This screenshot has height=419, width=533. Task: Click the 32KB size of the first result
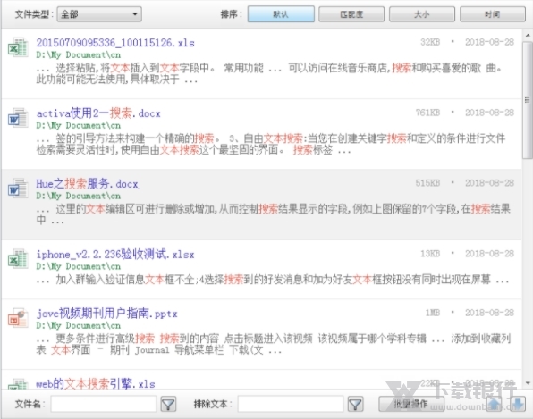pyautogui.click(x=430, y=43)
